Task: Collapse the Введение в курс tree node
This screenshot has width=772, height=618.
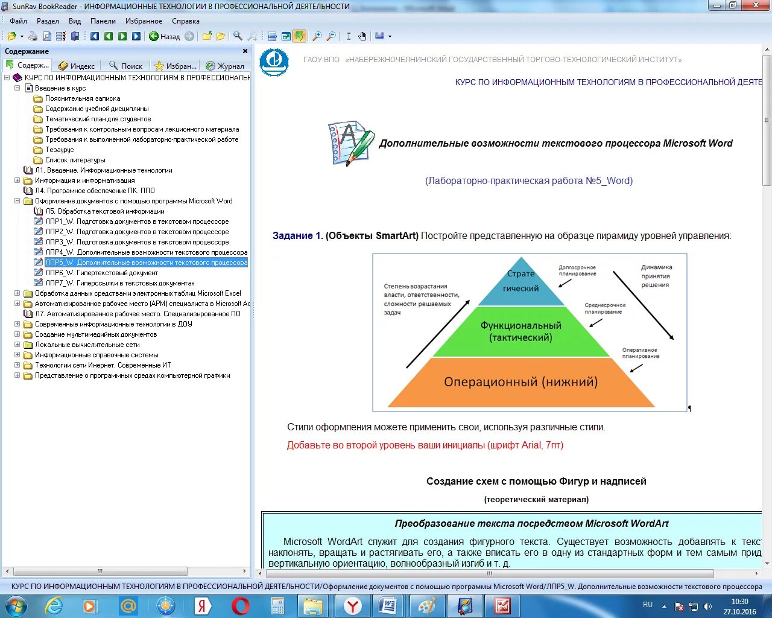Action: (x=17, y=88)
